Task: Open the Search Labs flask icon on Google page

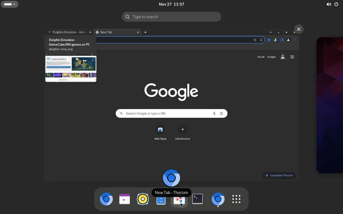Action: click(283, 57)
